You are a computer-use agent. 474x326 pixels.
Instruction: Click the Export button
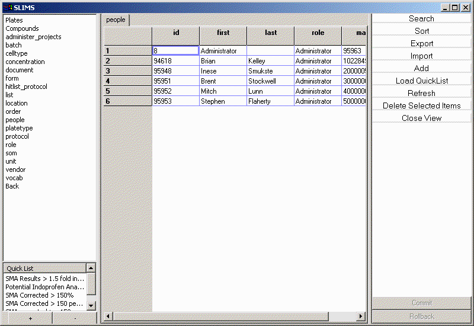421,43
